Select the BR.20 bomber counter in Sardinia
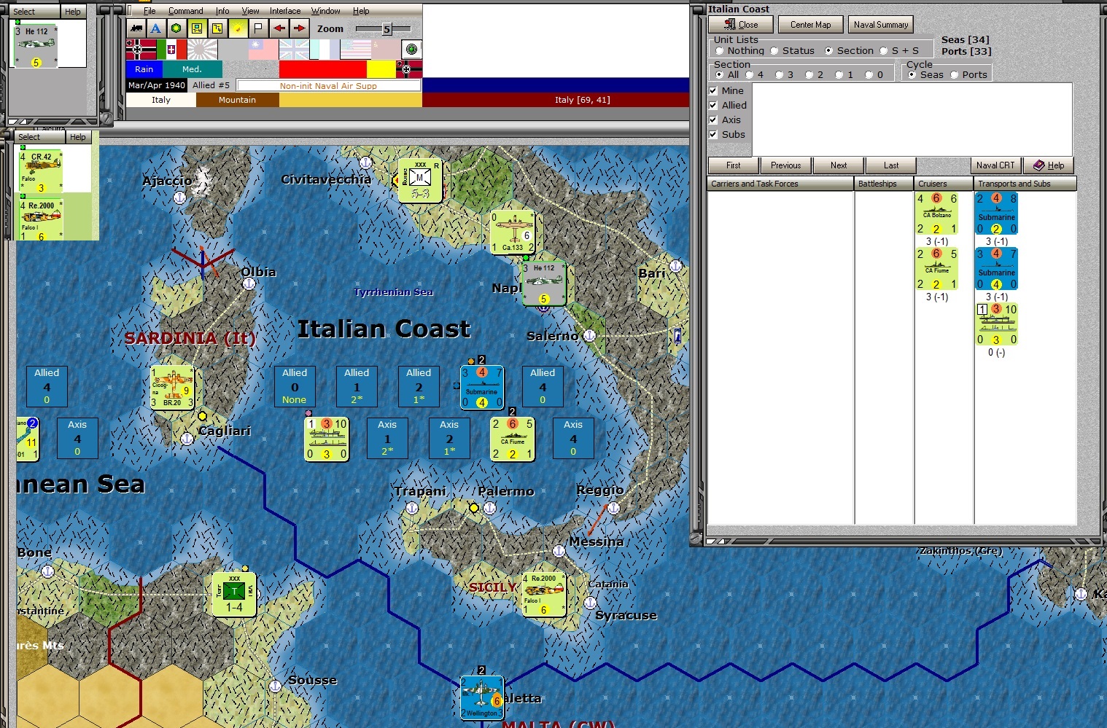 (x=172, y=387)
